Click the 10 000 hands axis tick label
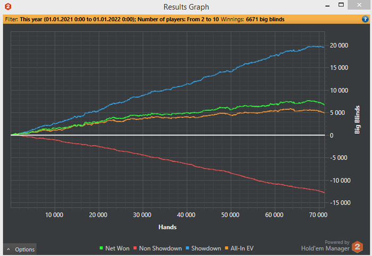Viewport: 372px width, 256px height. [54, 215]
